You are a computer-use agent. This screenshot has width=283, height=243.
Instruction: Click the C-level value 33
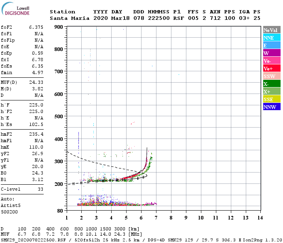[x=40, y=189]
